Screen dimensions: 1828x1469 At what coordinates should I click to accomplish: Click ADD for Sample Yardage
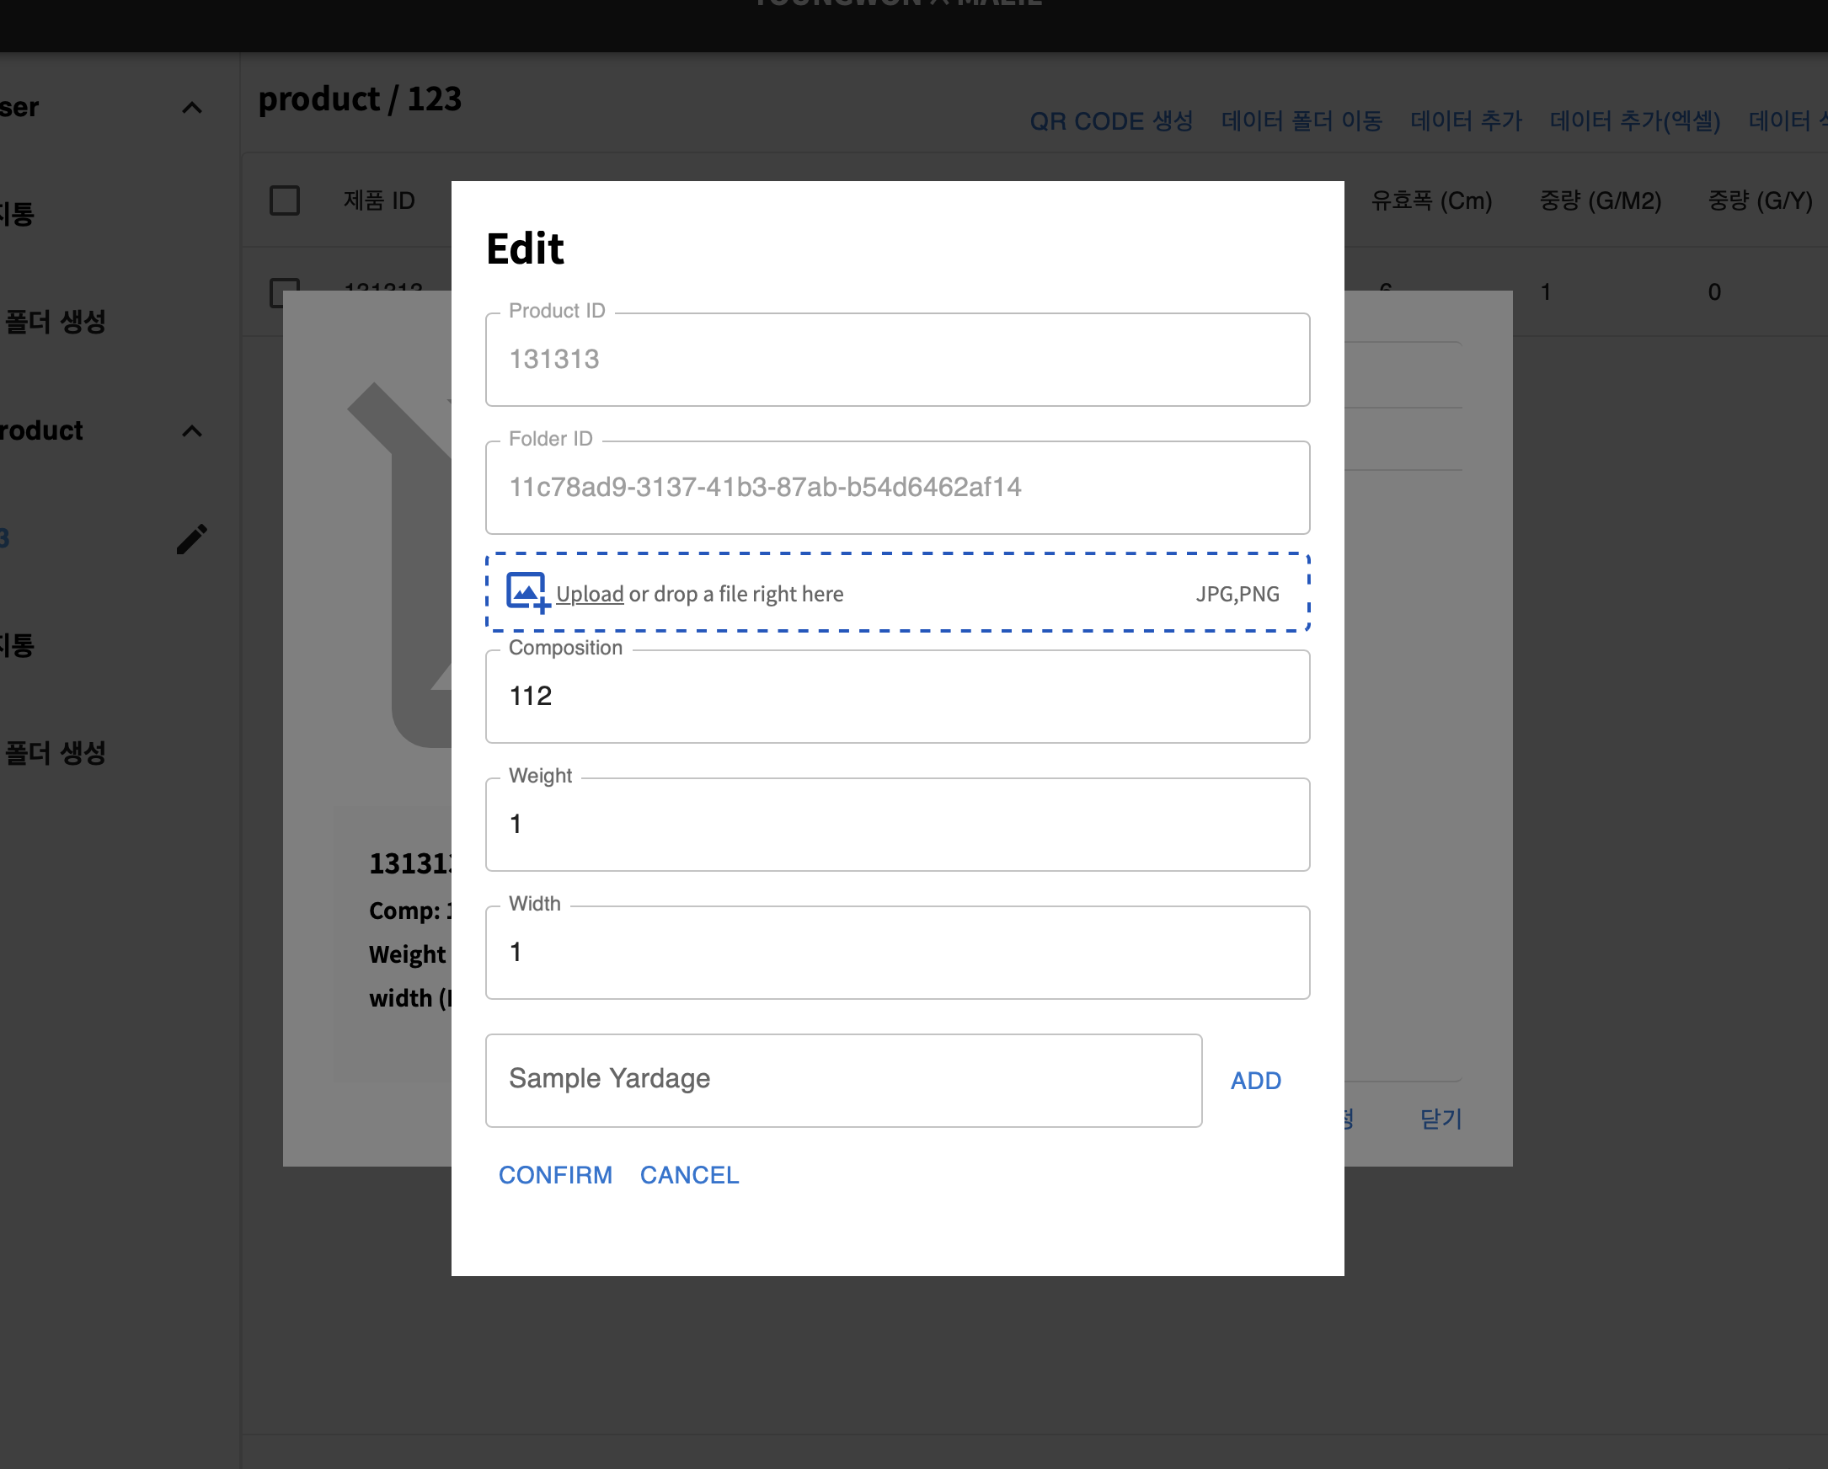click(1256, 1081)
